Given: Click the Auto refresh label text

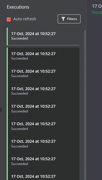Looking at the screenshot, I should [25, 19].
